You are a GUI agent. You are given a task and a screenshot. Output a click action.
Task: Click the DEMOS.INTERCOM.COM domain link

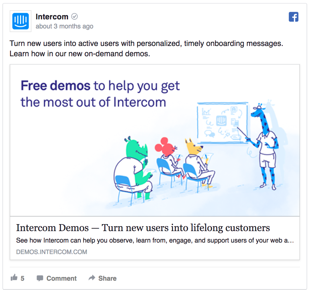(52, 252)
